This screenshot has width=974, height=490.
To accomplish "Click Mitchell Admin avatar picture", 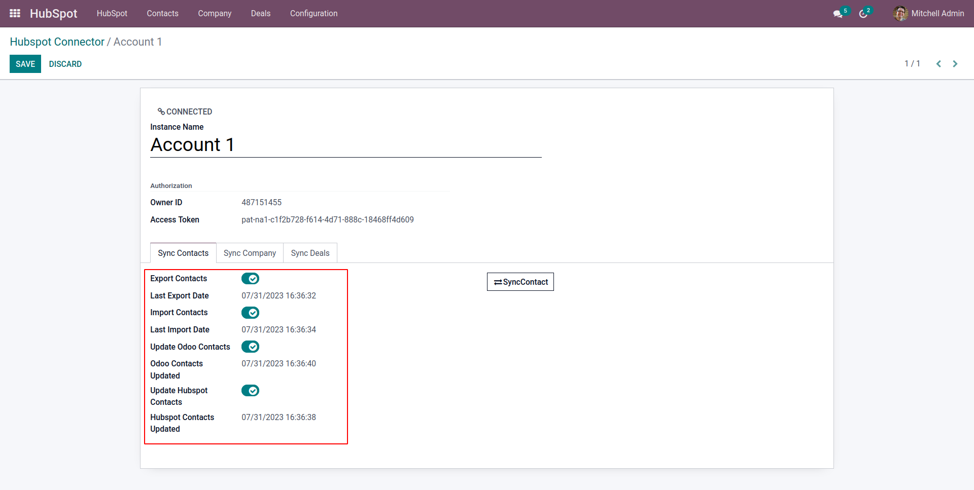I will tap(900, 14).
